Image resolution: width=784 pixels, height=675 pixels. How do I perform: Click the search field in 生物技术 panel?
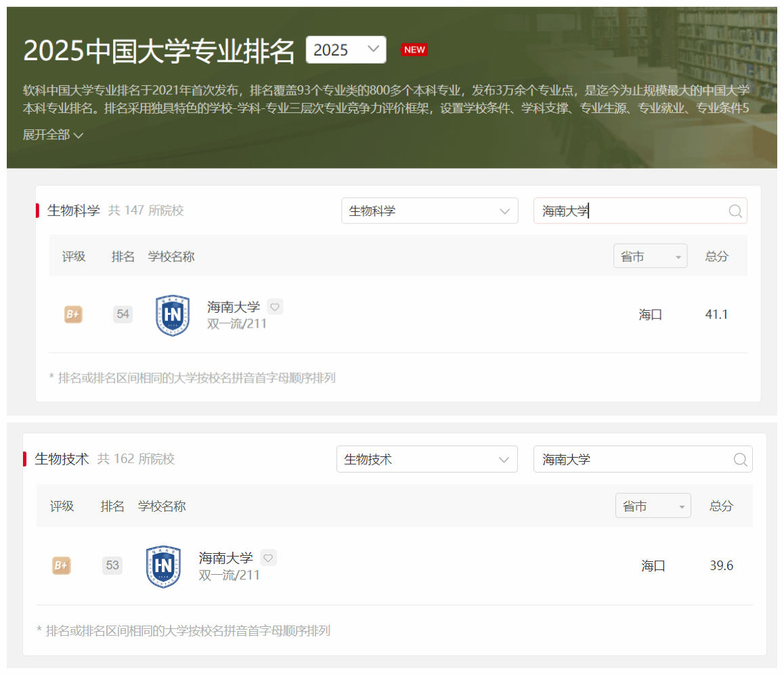(x=630, y=460)
